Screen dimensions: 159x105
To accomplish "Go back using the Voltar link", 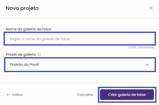I will (15, 95).
